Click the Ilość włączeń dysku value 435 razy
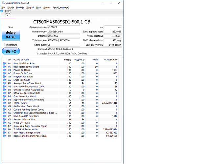The width and height of the screenshot is (211, 164). (x=113, y=40)
